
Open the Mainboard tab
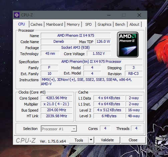click(54, 24)
